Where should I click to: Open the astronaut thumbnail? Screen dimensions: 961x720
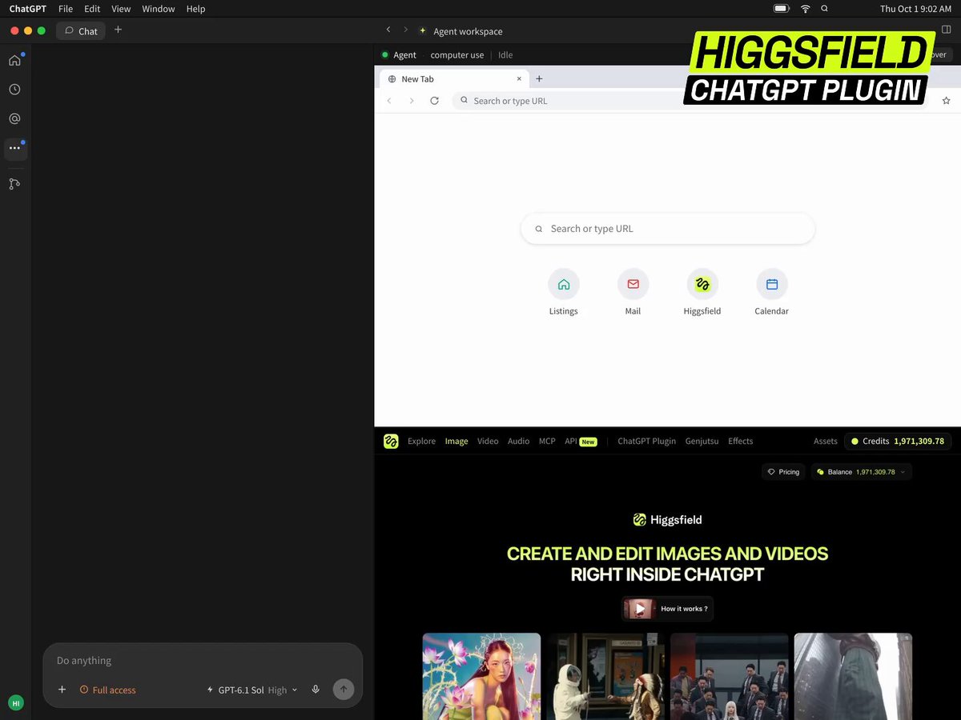(x=606, y=677)
